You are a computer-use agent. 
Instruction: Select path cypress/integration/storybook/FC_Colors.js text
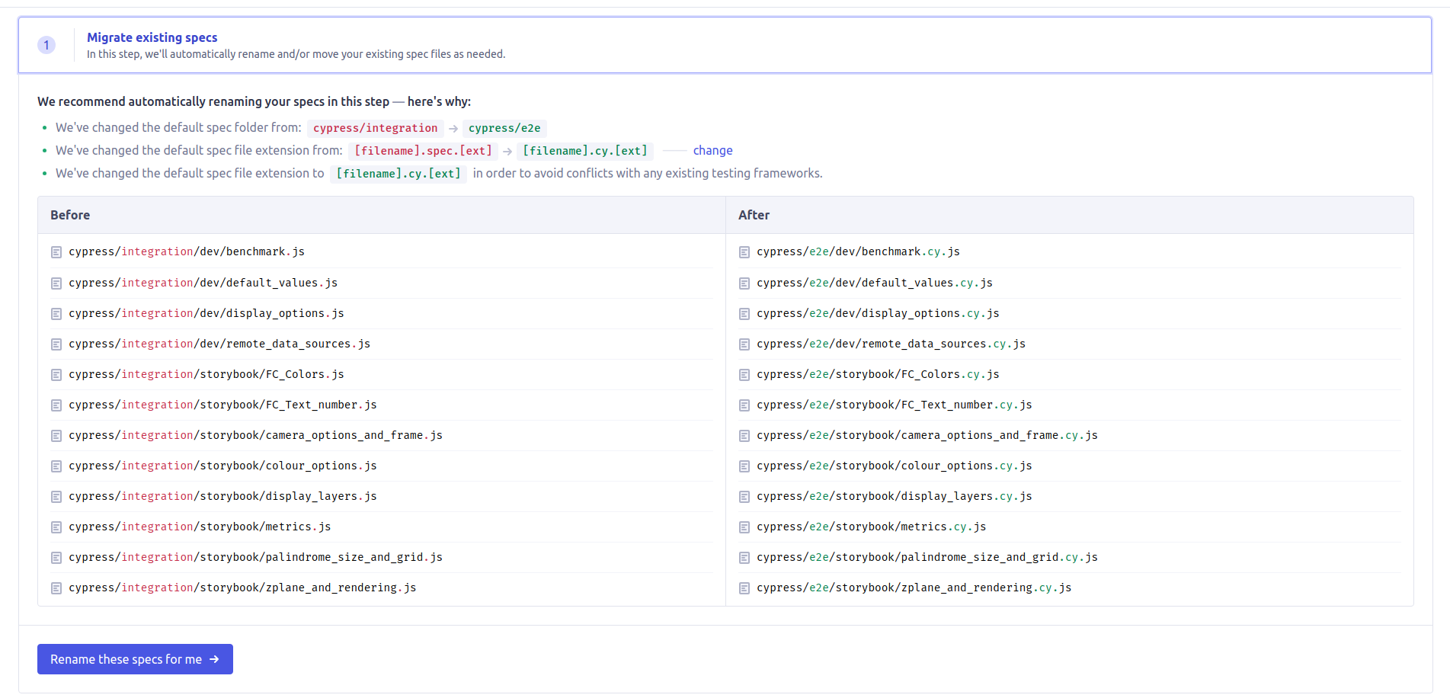point(206,374)
